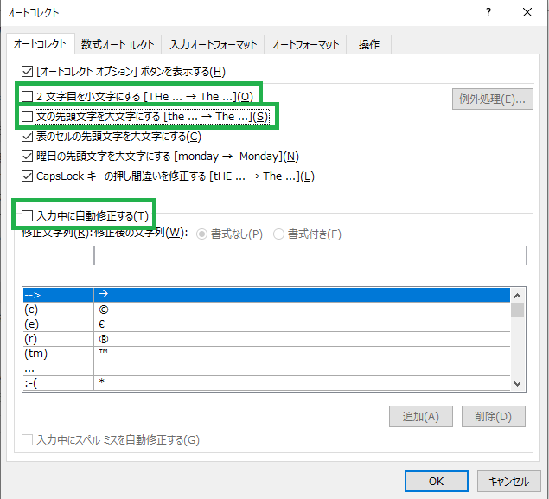549x499 pixels.
Task: Select the :-( list entry
Action: tap(266, 383)
